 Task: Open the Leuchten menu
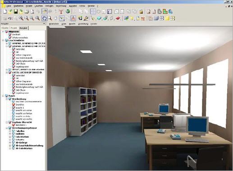click(x=39, y=6)
